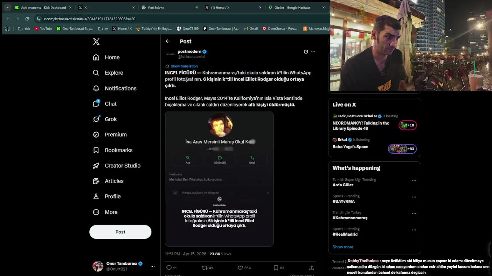Open Notifications in the sidebar

coord(115,88)
